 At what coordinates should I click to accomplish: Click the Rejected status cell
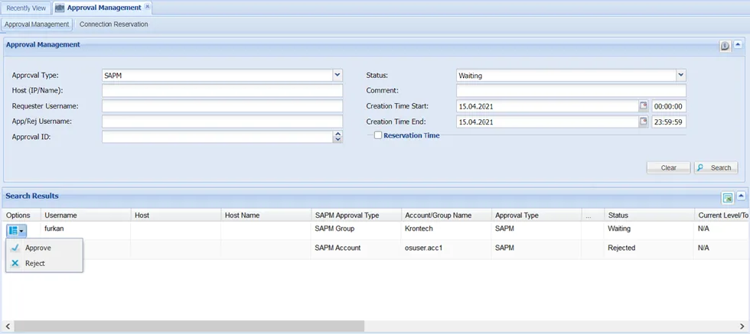tap(649, 248)
